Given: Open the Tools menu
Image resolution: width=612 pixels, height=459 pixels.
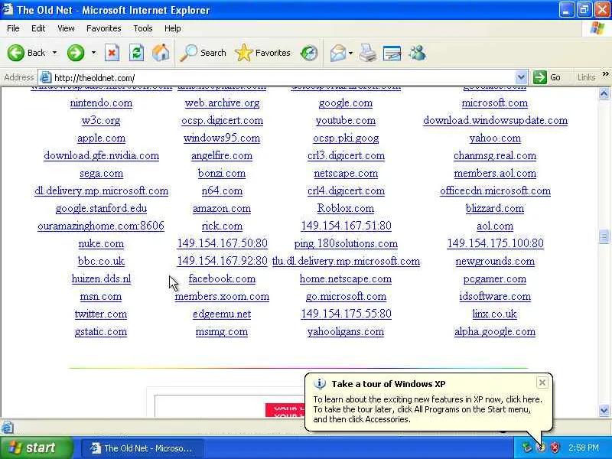Looking at the screenshot, I should pos(143,28).
